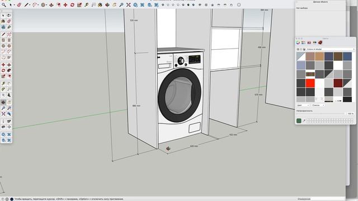Choose the Follow Me tool in left palette
The width and height of the screenshot is (358, 201).
[x=9, y=70]
